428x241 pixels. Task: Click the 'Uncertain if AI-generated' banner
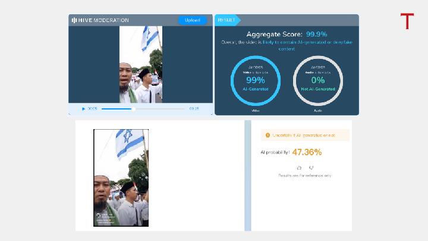[304, 136]
